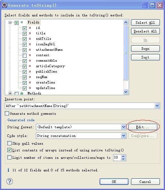The image size is (165, 190).
Task: Expand the Methods tree node
Action: (x=10, y=93)
